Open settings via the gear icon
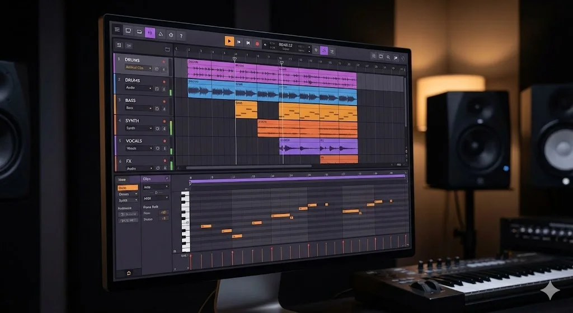 (x=171, y=35)
